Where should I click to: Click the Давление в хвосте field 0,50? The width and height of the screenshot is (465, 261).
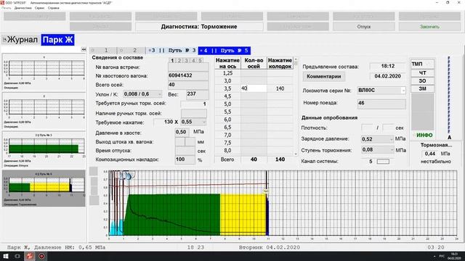[182, 132]
